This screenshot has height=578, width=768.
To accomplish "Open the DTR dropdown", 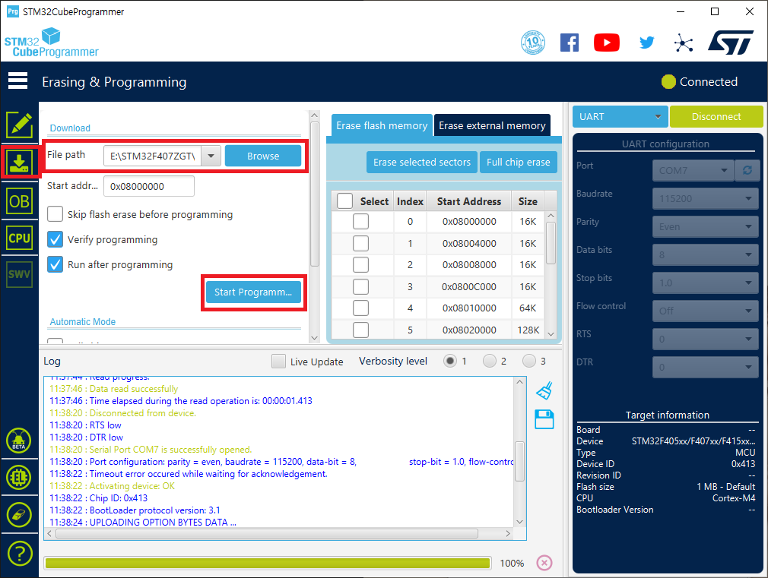I will coord(706,367).
